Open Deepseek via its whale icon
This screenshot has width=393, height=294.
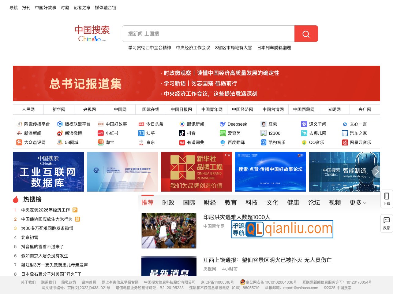tap(223, 124)
